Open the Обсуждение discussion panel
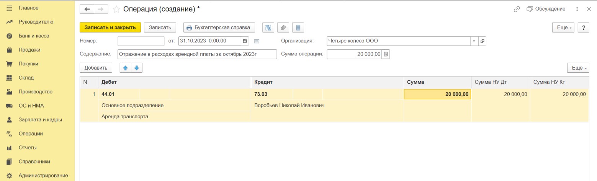The image size is (597, 181). [x=546, y=9]
